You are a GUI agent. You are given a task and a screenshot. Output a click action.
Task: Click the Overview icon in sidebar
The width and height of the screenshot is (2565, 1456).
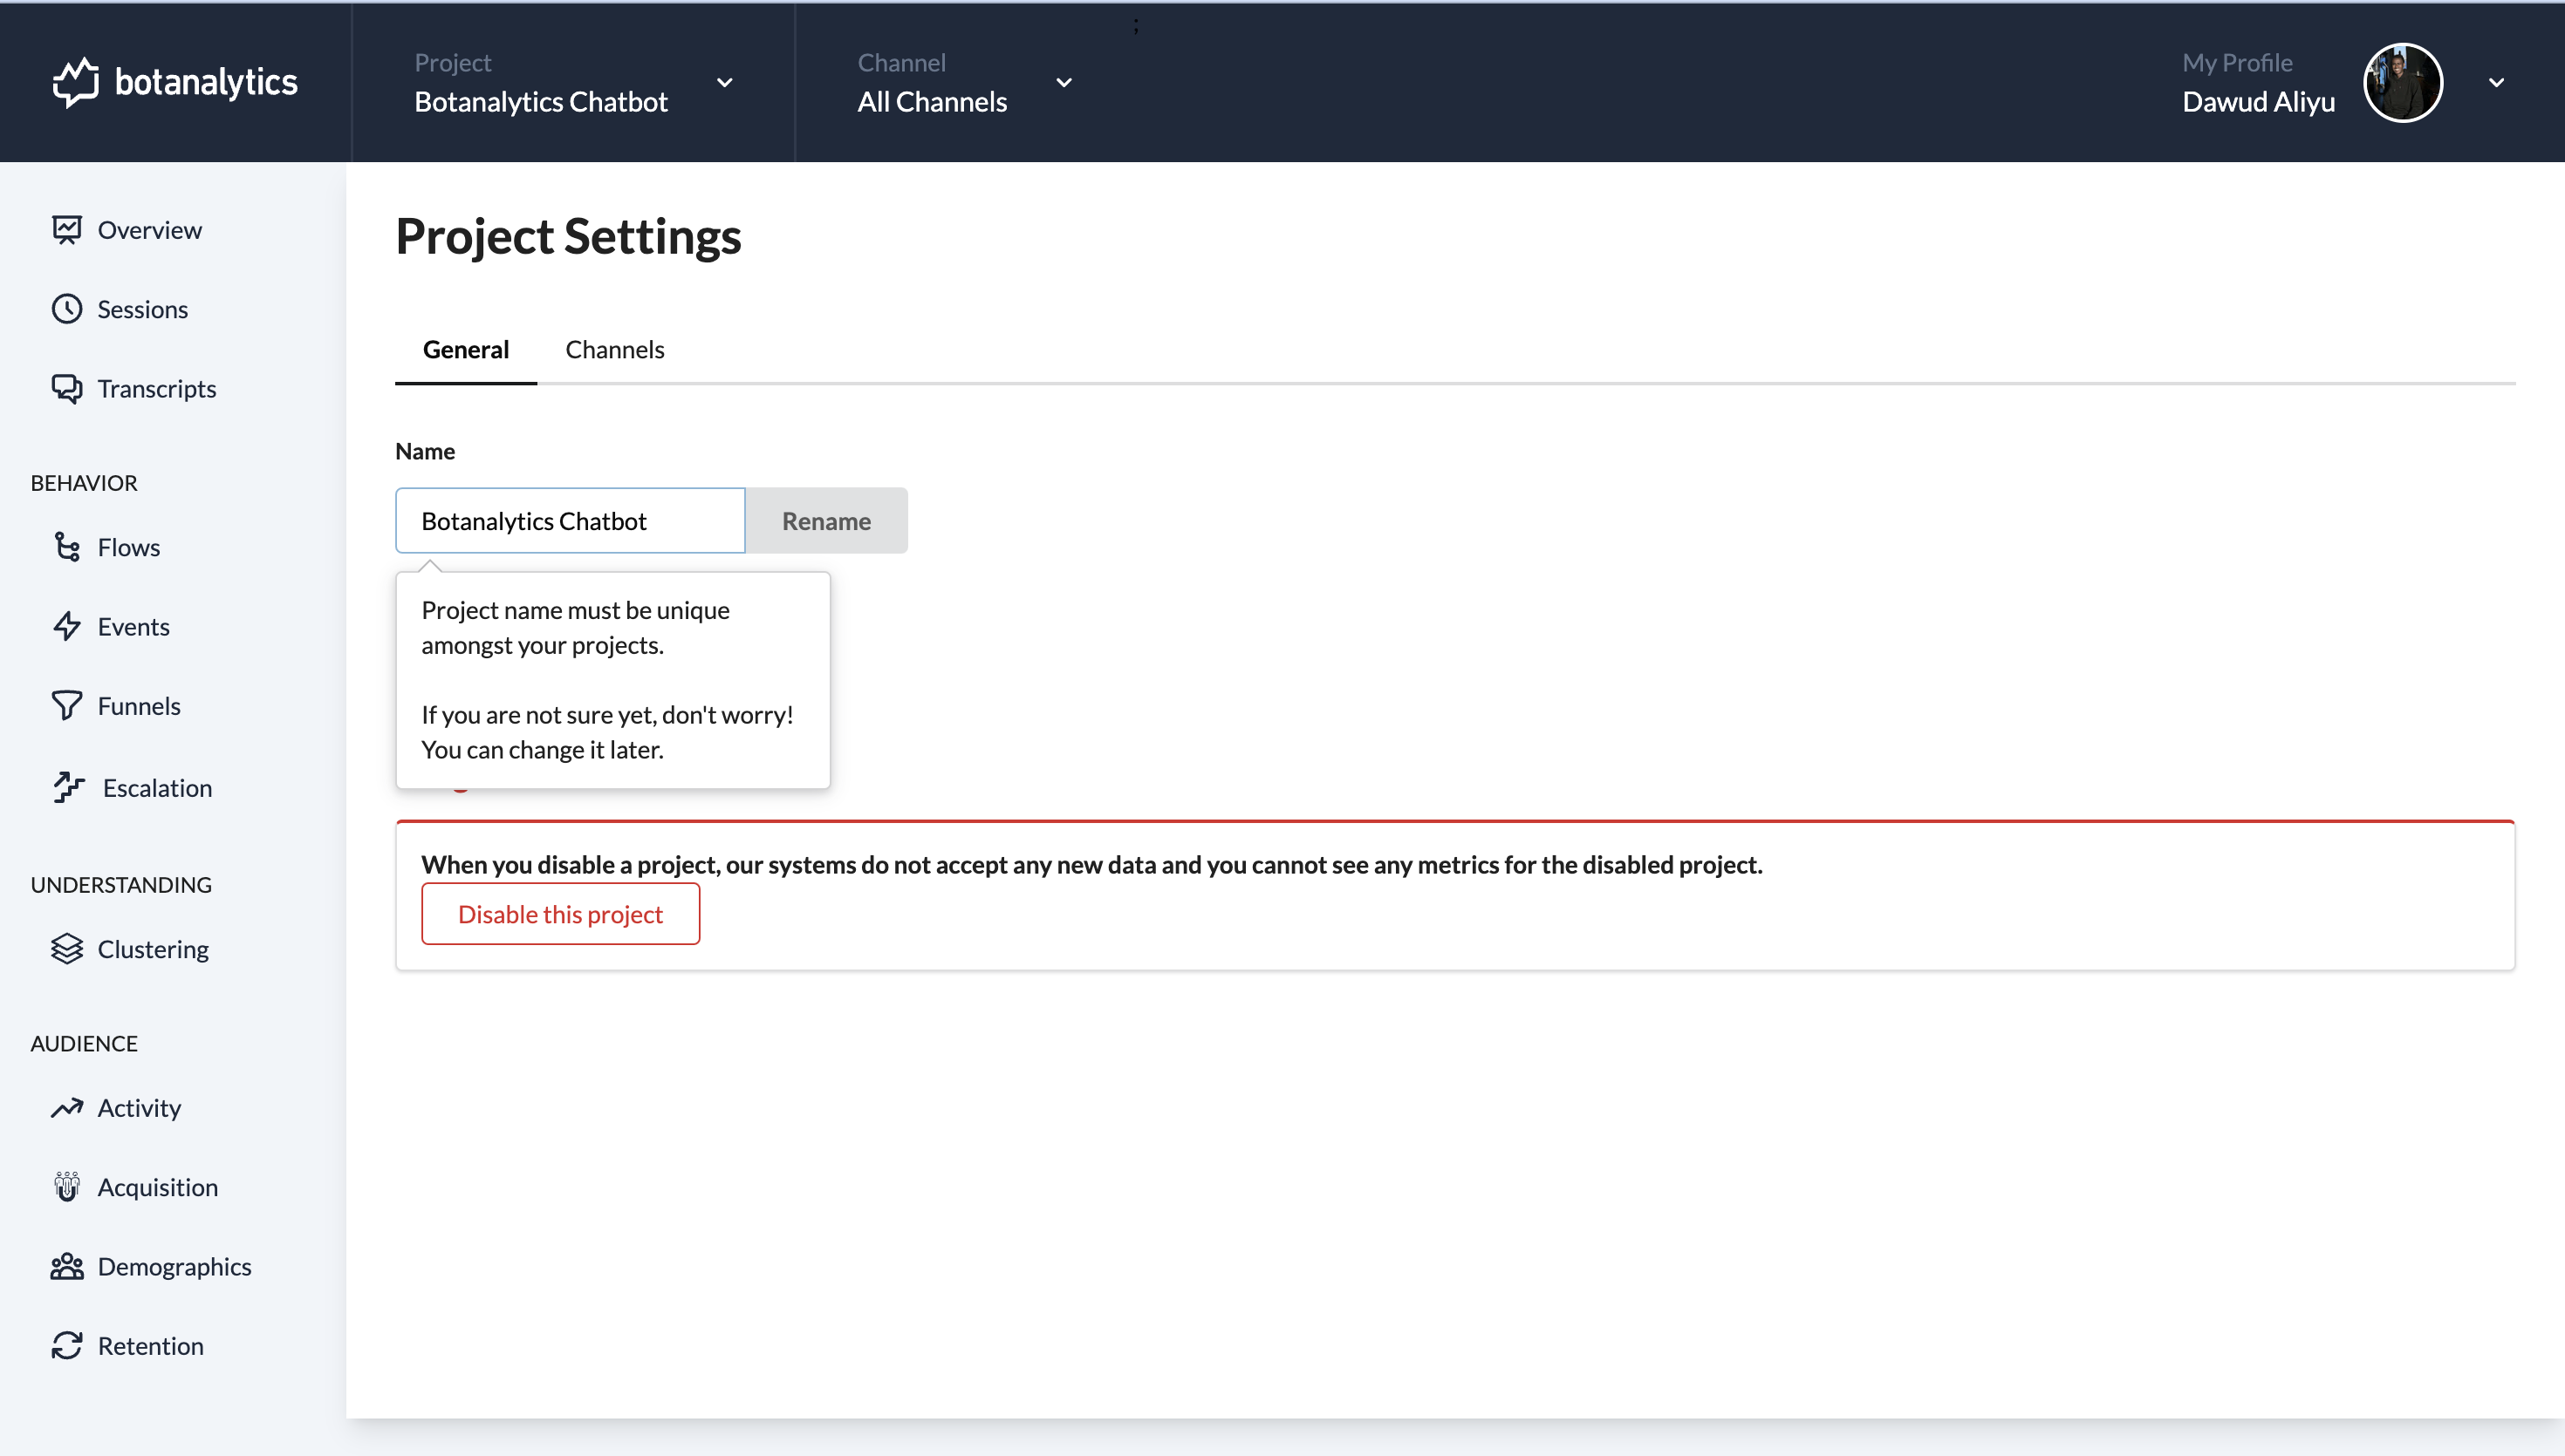pos(67,229)
